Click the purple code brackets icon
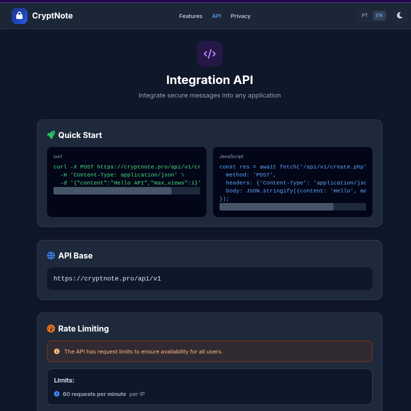Screen dimensions: 411x411 209,53
